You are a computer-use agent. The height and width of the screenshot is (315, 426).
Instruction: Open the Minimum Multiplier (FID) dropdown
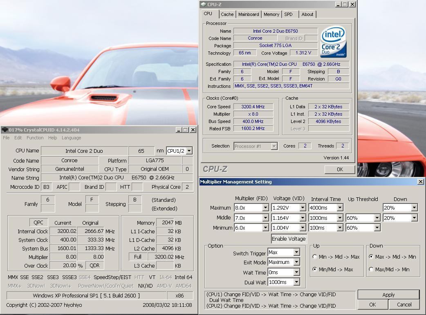[x=265, y=228]
